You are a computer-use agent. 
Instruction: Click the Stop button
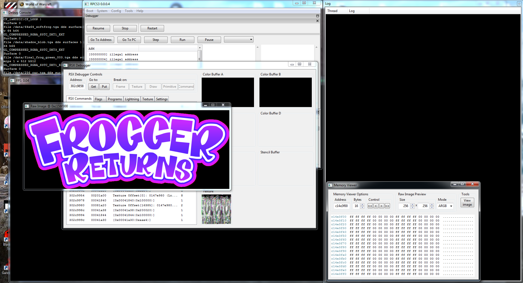pyautogui.click(x=125, y=28)
